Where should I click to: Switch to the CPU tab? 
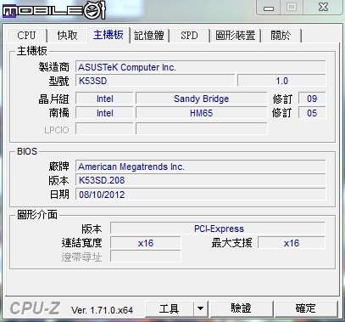point(26,36)
